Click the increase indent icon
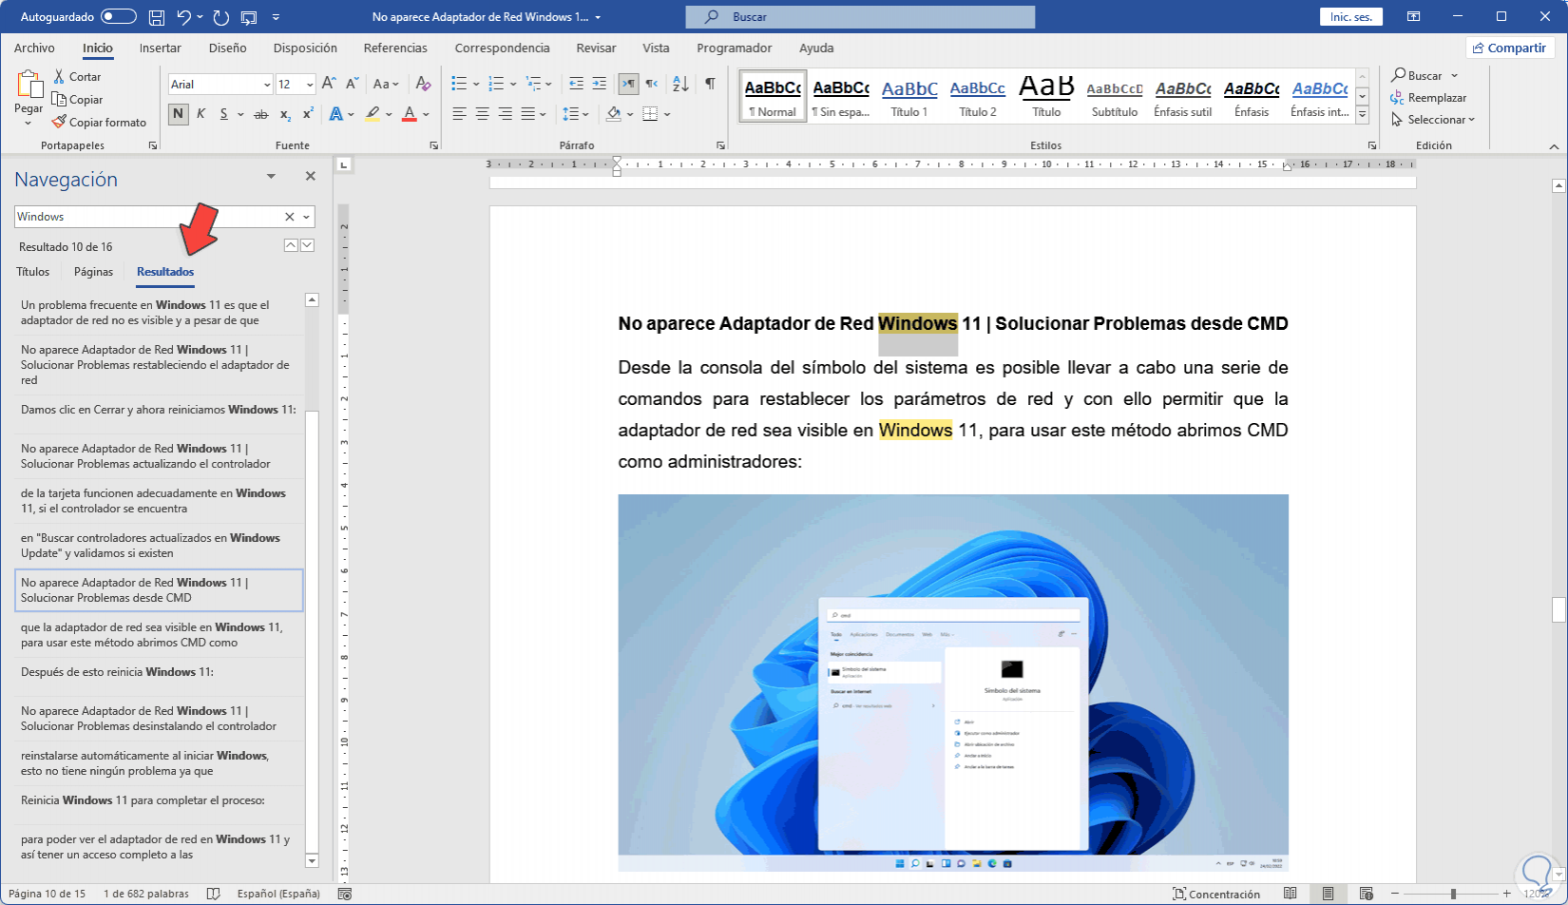Screen dimensions: 1568x905 (598, 84)
